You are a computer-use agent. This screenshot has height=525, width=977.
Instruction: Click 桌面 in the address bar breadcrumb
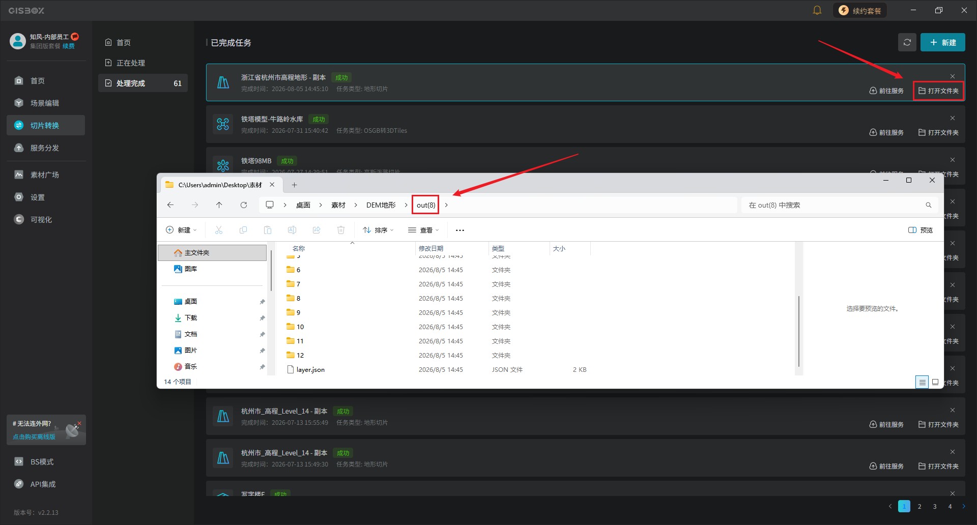coord(303,205)
